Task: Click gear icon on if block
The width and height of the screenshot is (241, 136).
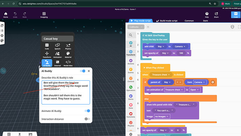Action: coord(213,82)
